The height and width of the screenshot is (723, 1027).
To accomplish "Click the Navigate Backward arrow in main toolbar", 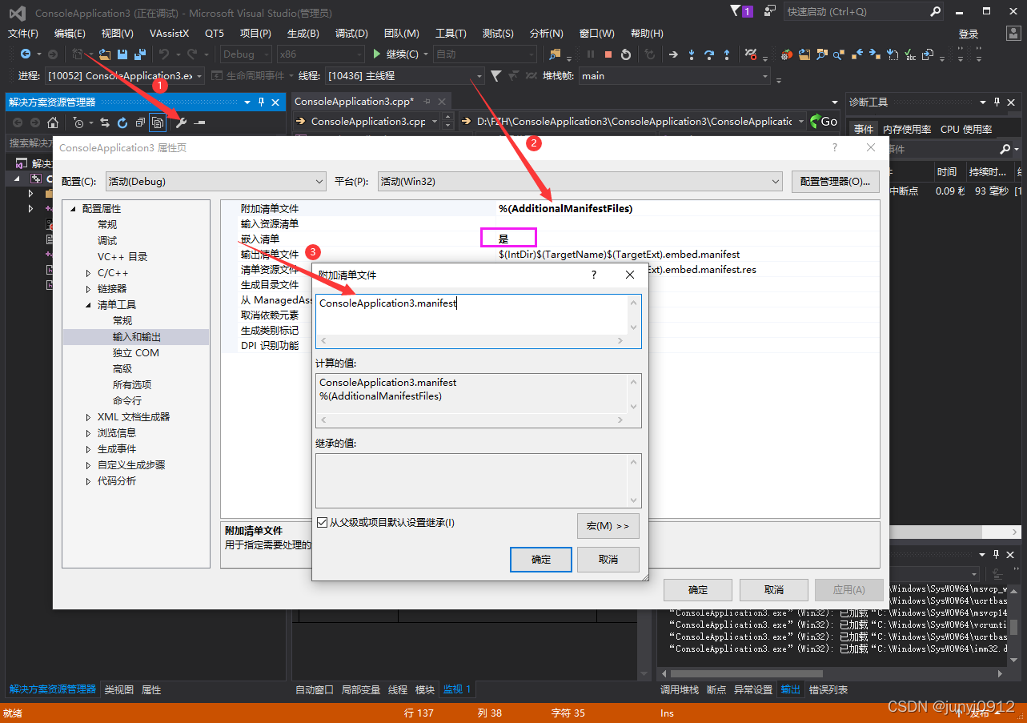I will point(26,54).
